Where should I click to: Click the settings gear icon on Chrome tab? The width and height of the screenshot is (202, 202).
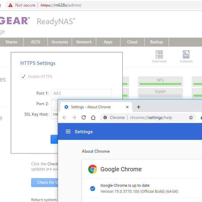pos(66,107)
